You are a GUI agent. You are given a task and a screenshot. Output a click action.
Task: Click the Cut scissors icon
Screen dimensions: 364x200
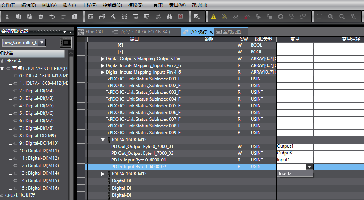point(7,16)
